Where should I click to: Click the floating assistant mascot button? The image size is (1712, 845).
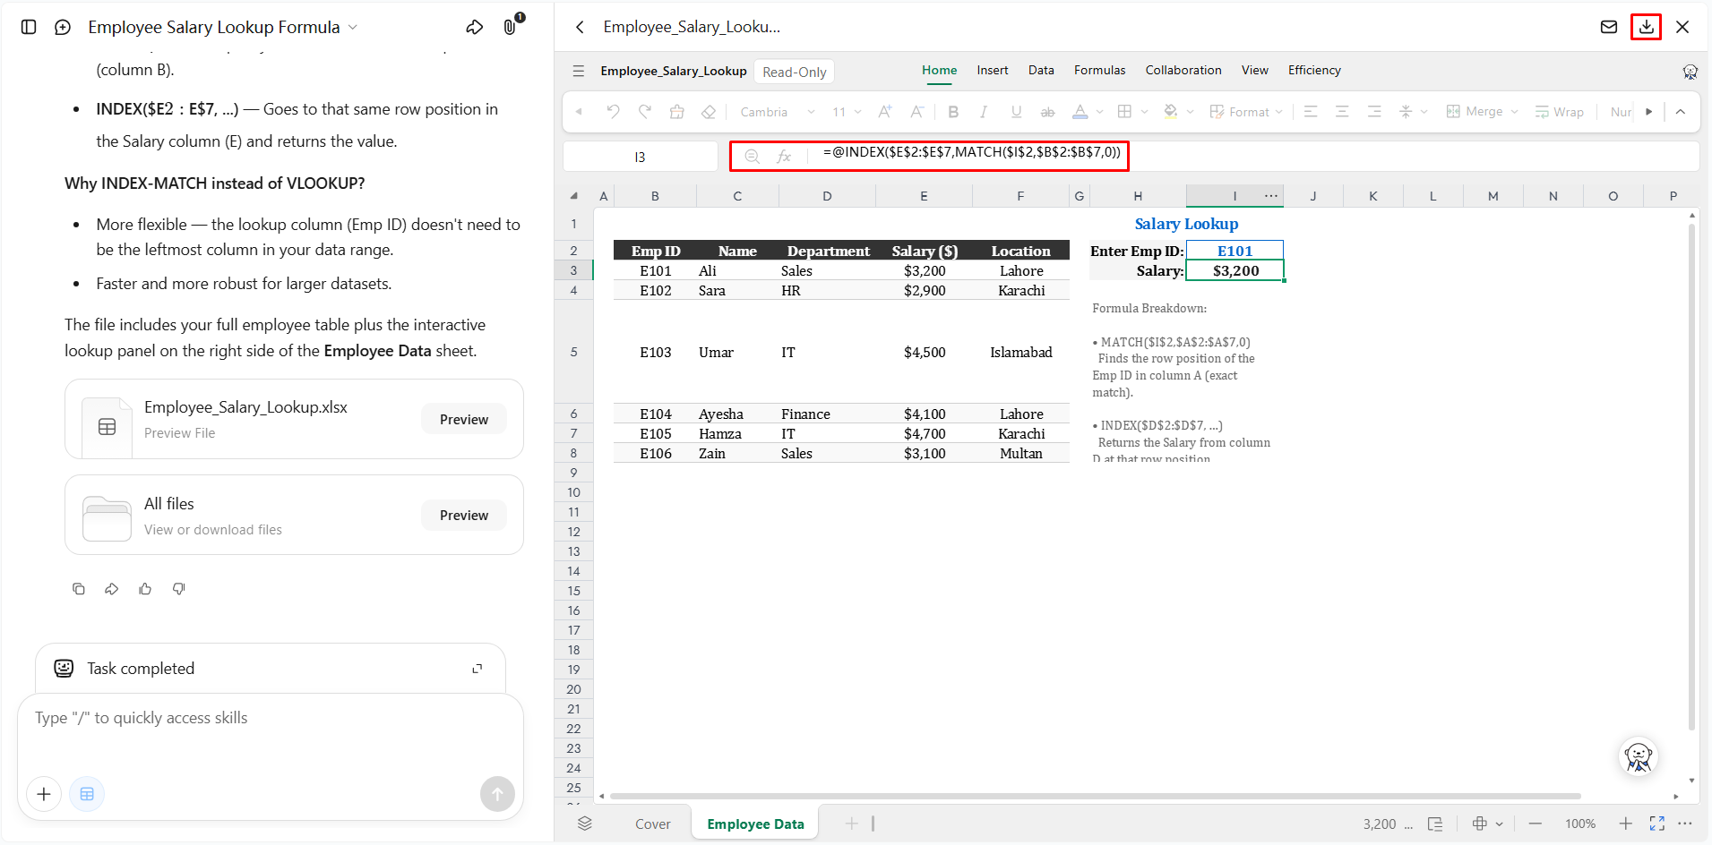tap(1639, 757)
